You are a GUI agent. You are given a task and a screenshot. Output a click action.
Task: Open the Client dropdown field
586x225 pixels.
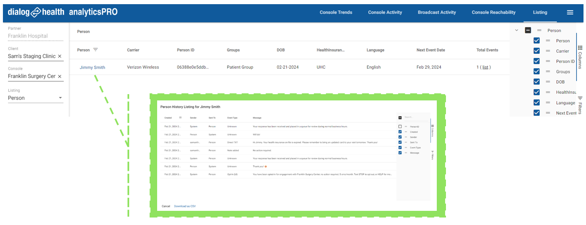35,56
